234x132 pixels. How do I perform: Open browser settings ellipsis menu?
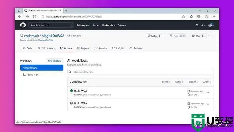click(x=214, y=16)
